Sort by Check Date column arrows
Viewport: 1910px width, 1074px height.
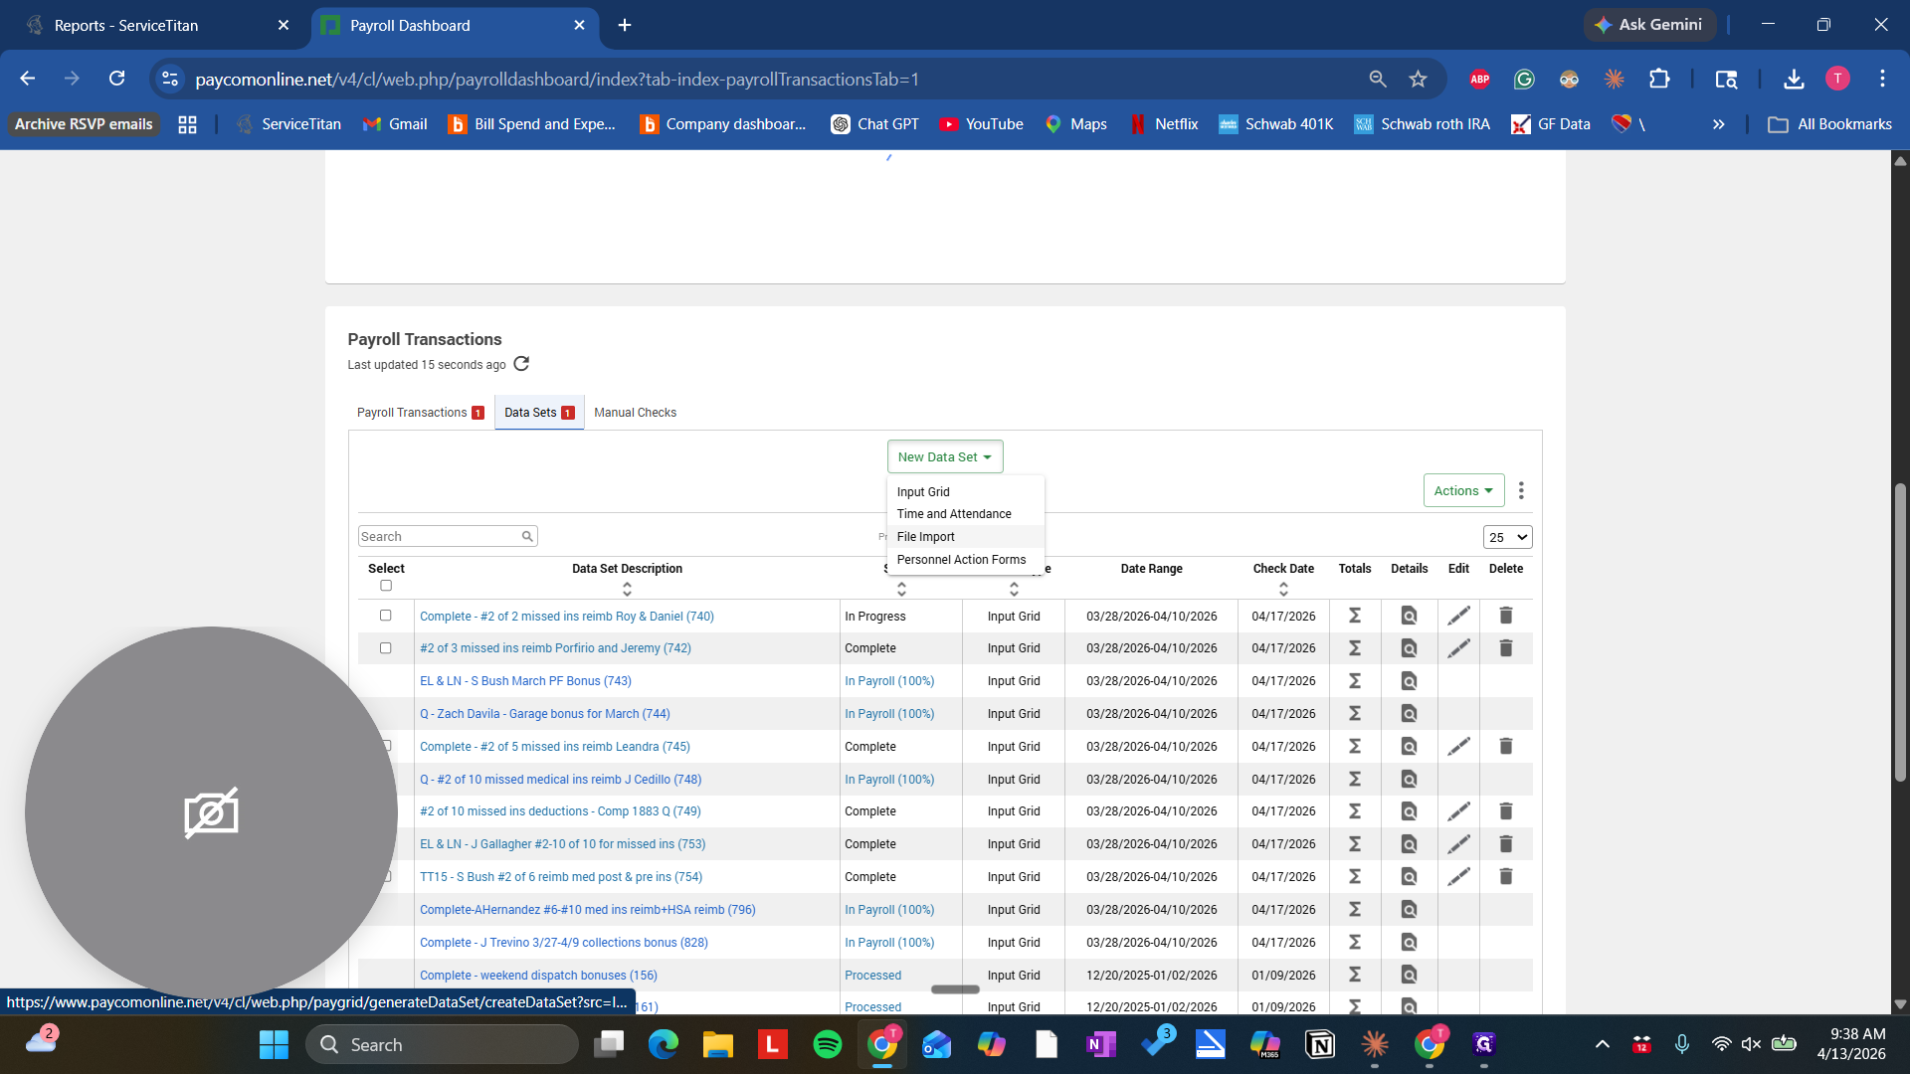(1283, 590)
